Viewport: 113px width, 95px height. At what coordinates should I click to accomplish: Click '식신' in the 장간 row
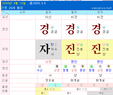[x=39, y=70]
